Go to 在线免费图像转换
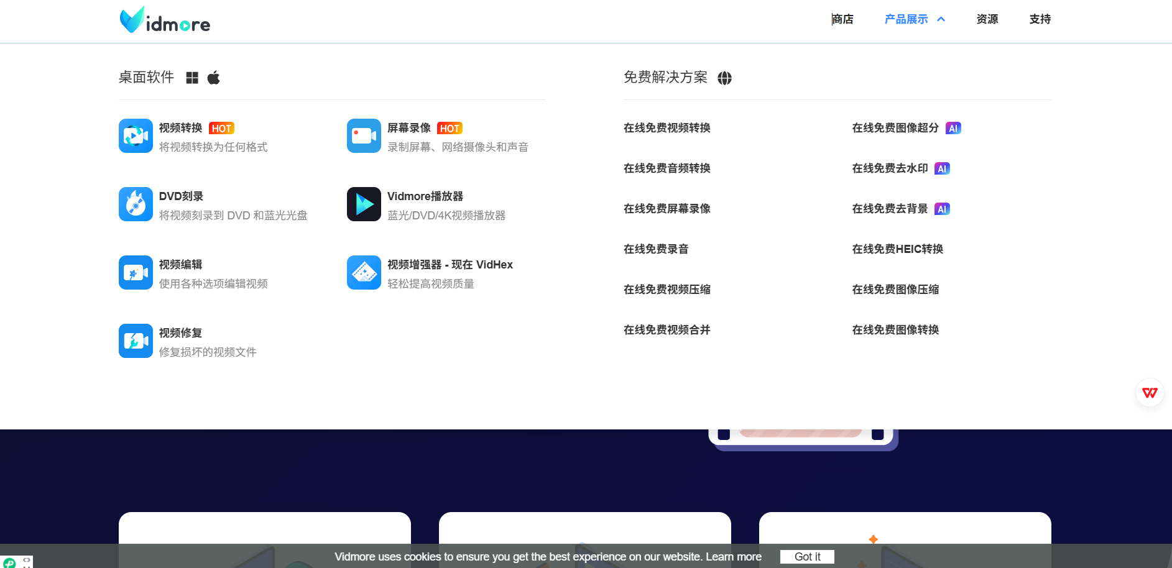Viewport: 1172px width, 568px height. point(895,330)
